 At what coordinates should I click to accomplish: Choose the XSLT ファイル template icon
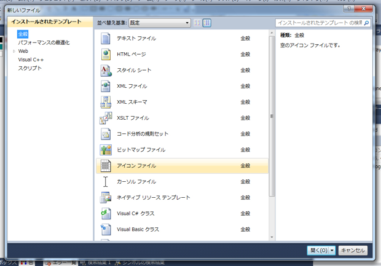(106, 118)
